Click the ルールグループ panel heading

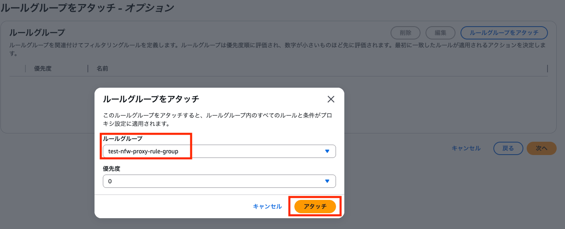coord(37,32)
